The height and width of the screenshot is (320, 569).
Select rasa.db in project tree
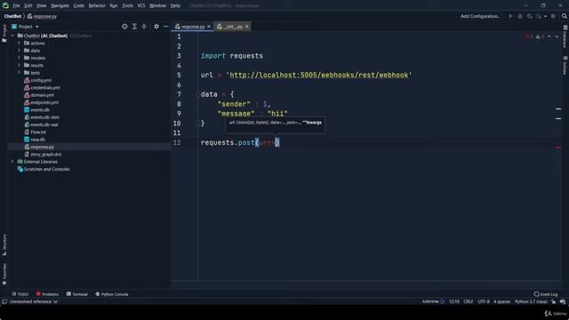(x=35, y=140)
